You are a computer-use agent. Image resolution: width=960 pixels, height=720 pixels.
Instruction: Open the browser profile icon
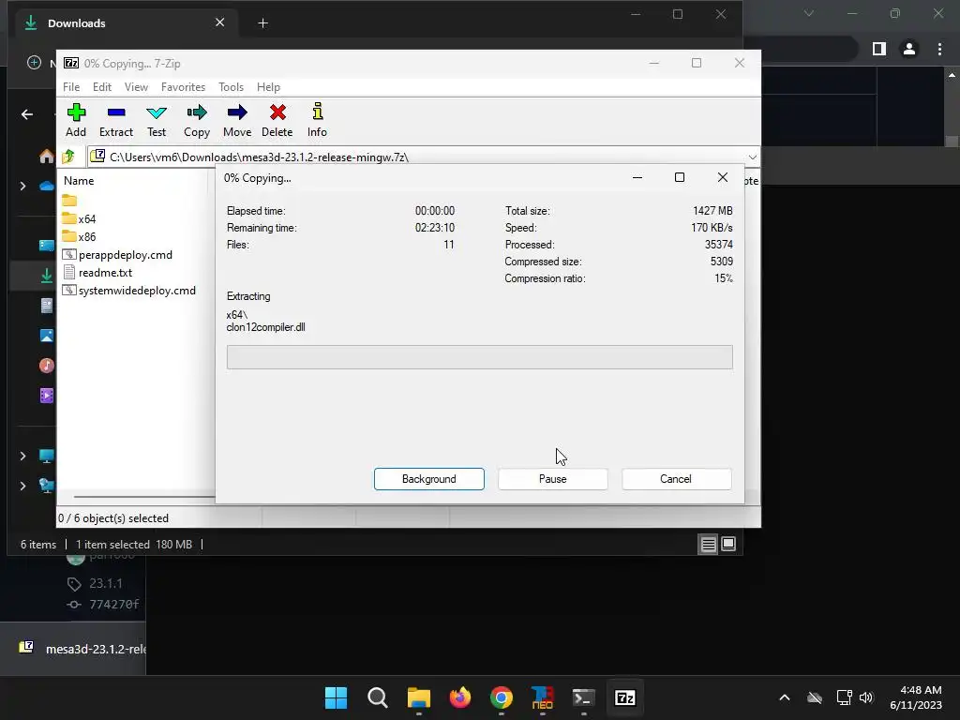click(909, 49)
